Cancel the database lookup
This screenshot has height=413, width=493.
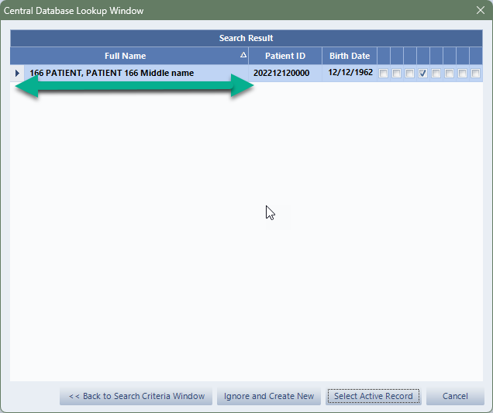pos(455,396)
